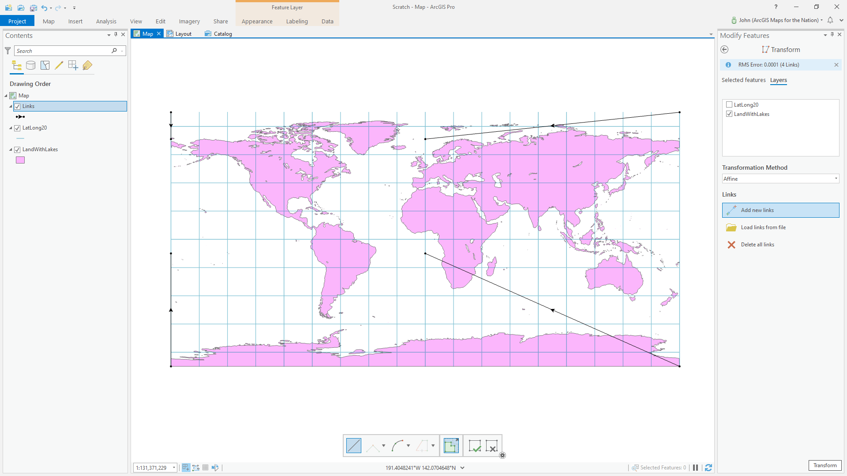Collapse the LandWithLakes layer in Contents
This screenshot has height=476, width=847.
[11, 149]
